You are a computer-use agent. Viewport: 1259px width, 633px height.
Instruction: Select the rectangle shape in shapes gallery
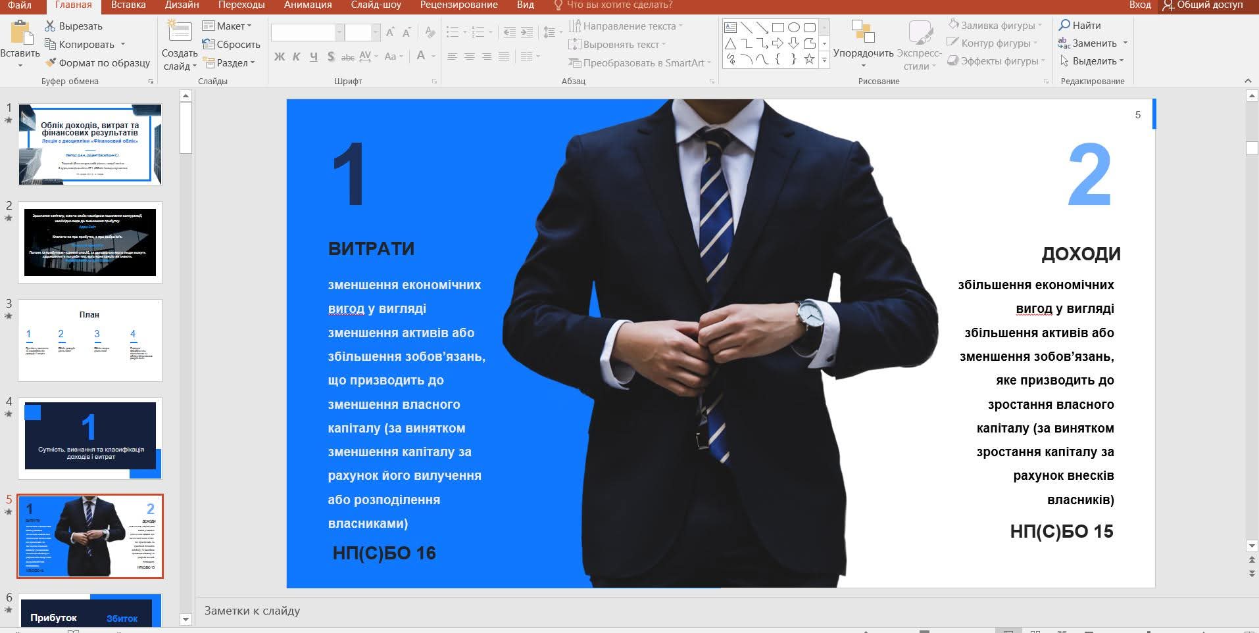(x=778, y=28)
